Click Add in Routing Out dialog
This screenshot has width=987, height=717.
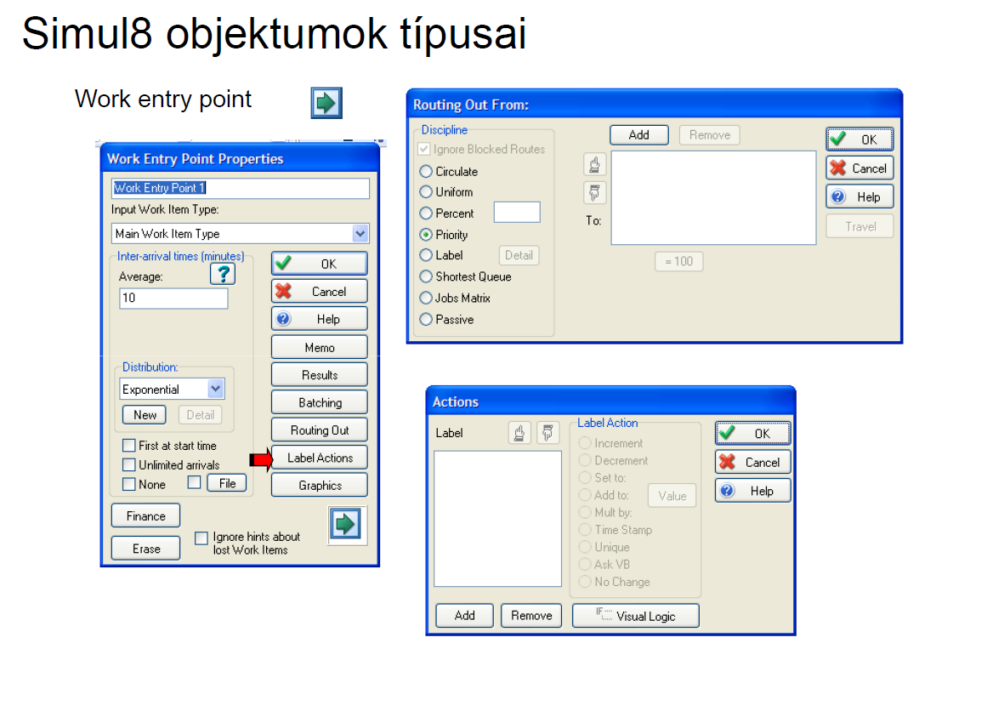[x=639, y=134]
